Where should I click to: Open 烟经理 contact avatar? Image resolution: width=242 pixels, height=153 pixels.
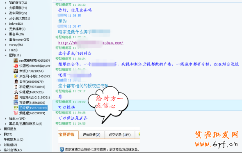click(x=16, y=113)
